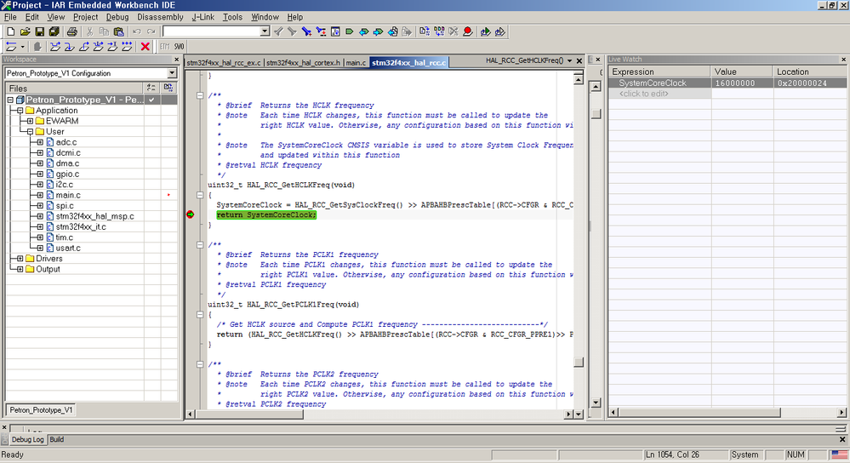The image size is (850, 463).
Task: Expand the main.c file node
Action: click(40, 195)
